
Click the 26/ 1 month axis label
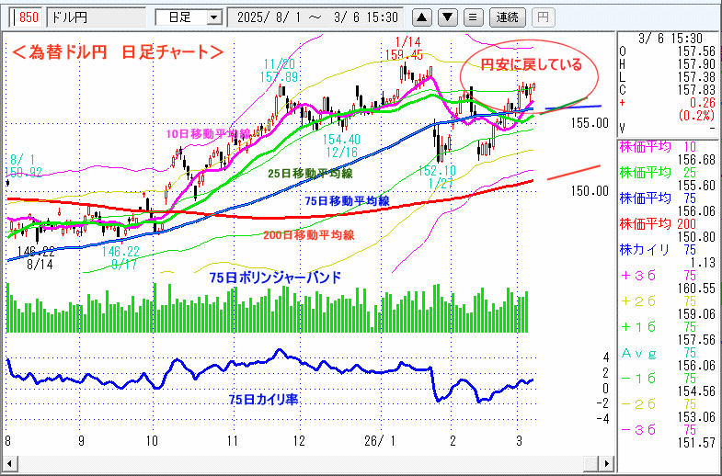pyautogui.click(x=380, y=441)
